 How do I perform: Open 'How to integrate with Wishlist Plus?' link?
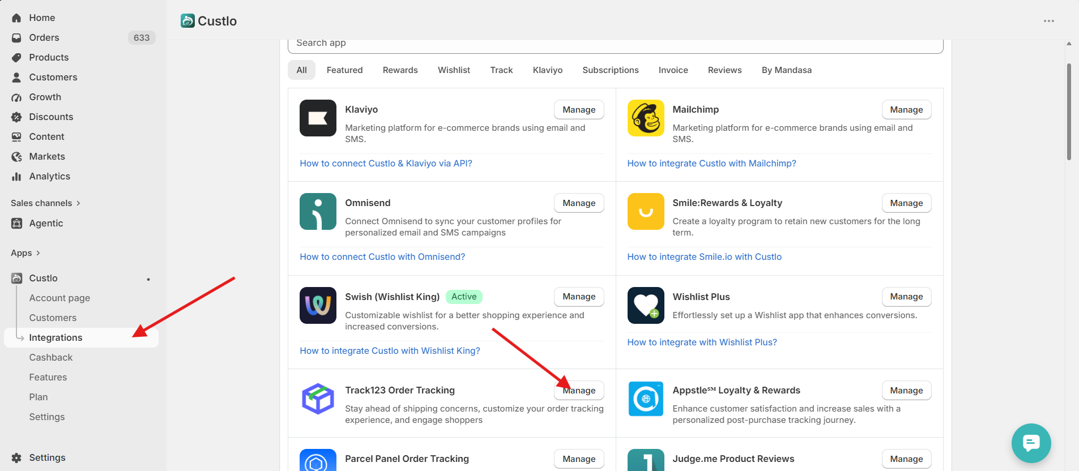coord(702,342)
